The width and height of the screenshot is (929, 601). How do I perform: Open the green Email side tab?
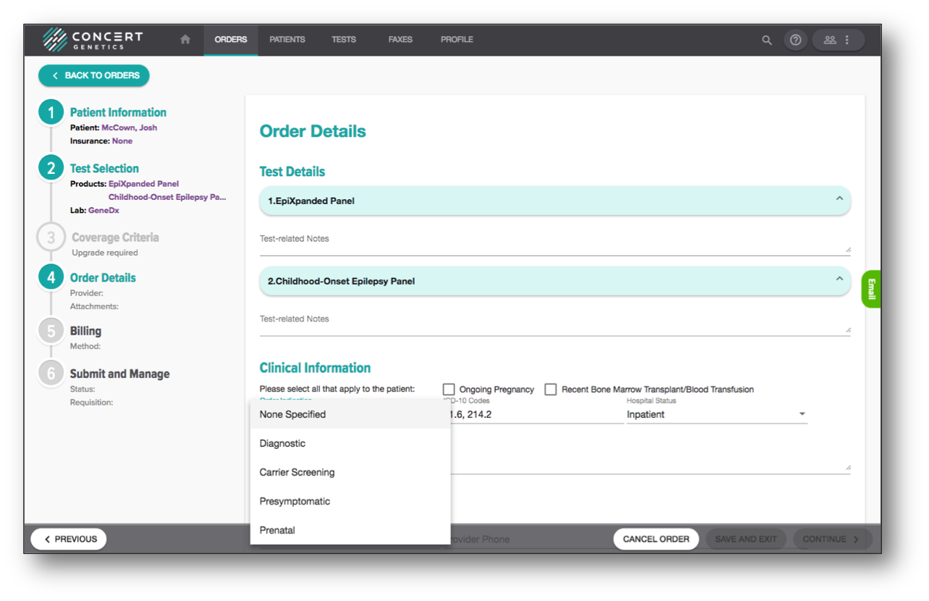[871, 289]
